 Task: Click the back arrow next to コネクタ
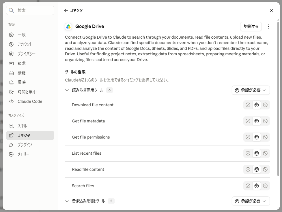[x=66, y=10]
